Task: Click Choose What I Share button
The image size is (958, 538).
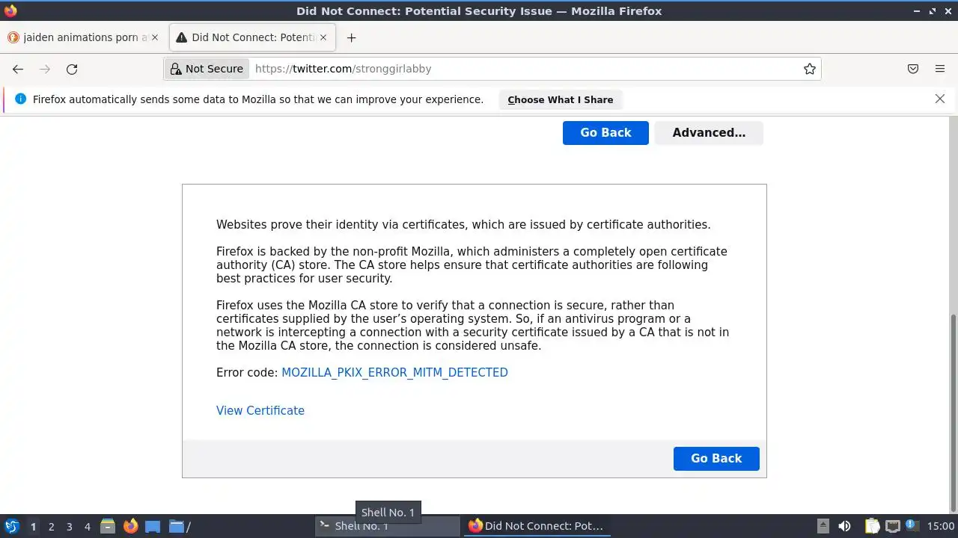Action: click(x=561, y=99)
